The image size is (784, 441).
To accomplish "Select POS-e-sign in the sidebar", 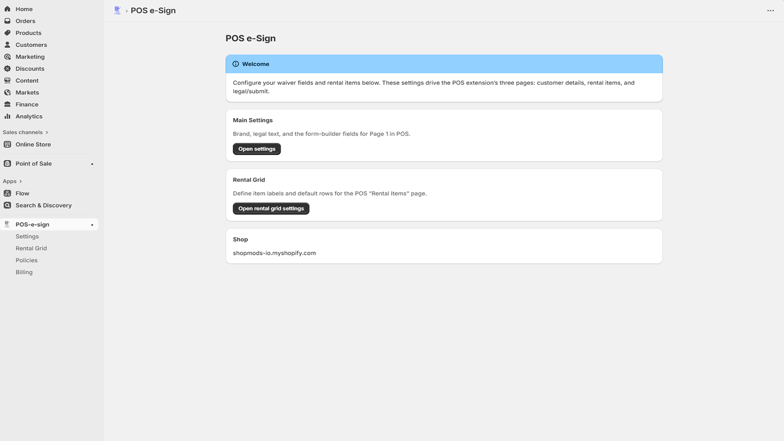I will (x=49, y=224).
